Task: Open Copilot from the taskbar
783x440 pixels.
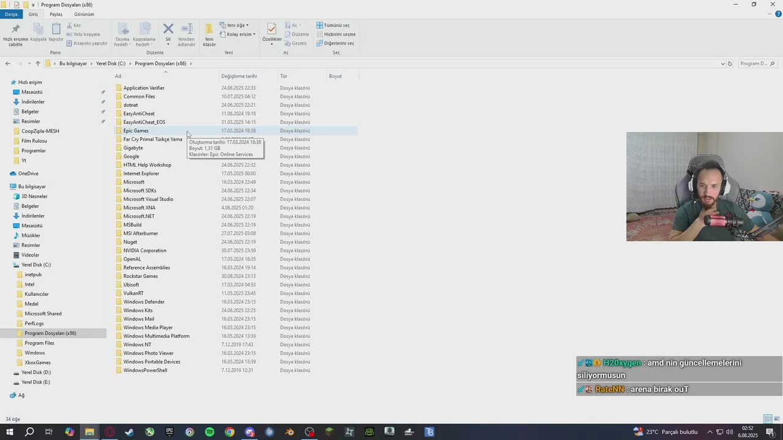Action: [x=69, y=432]
